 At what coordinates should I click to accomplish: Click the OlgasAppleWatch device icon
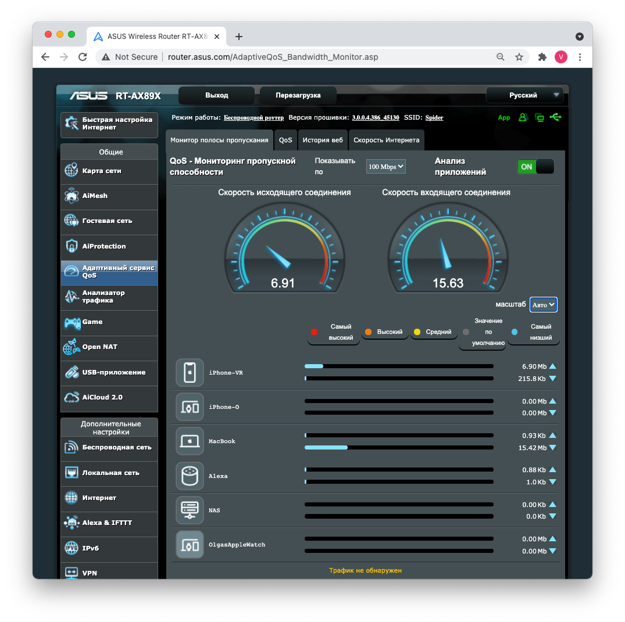(190, 544)
